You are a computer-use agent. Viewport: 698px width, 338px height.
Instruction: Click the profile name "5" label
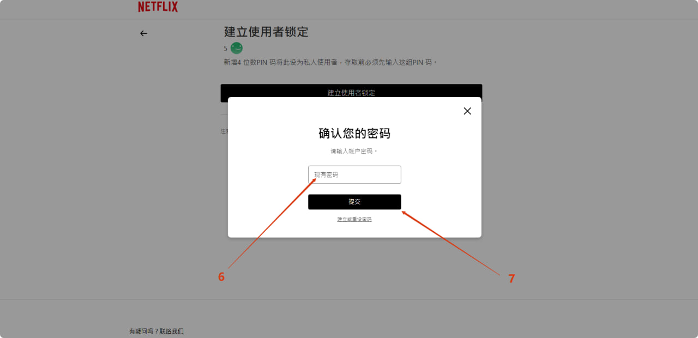click(225, 49)
